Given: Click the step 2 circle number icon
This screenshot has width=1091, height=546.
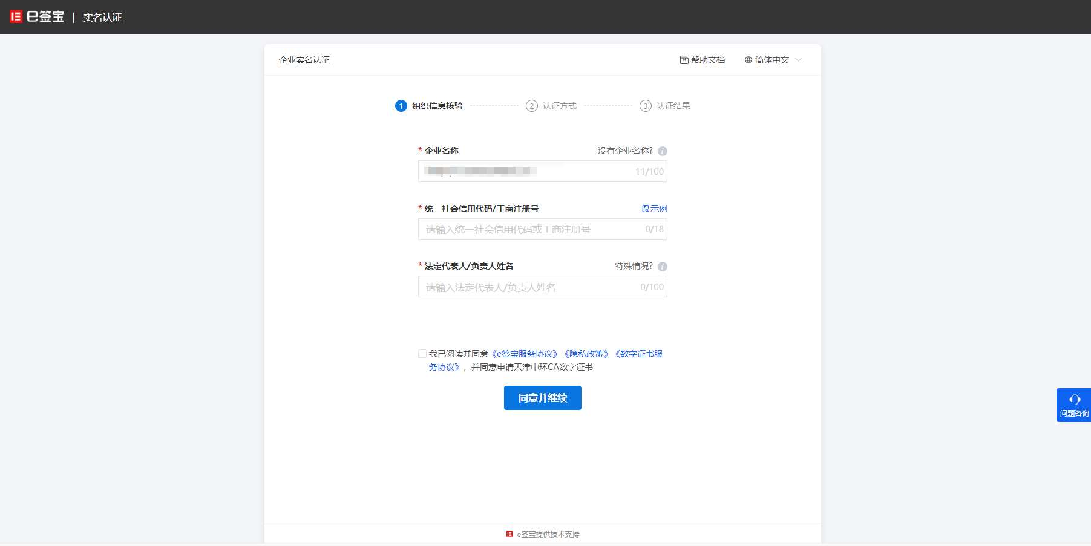Looking at the screenshot, I should 531,106.
